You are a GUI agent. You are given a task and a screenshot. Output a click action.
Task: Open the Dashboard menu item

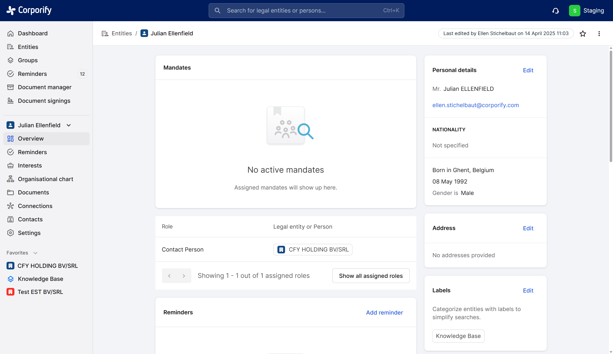[x=33, y=33]
